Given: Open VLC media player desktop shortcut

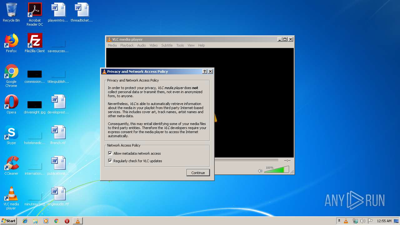Looking at the screenshot, I should pyautogui.click(x=11, y=198).
